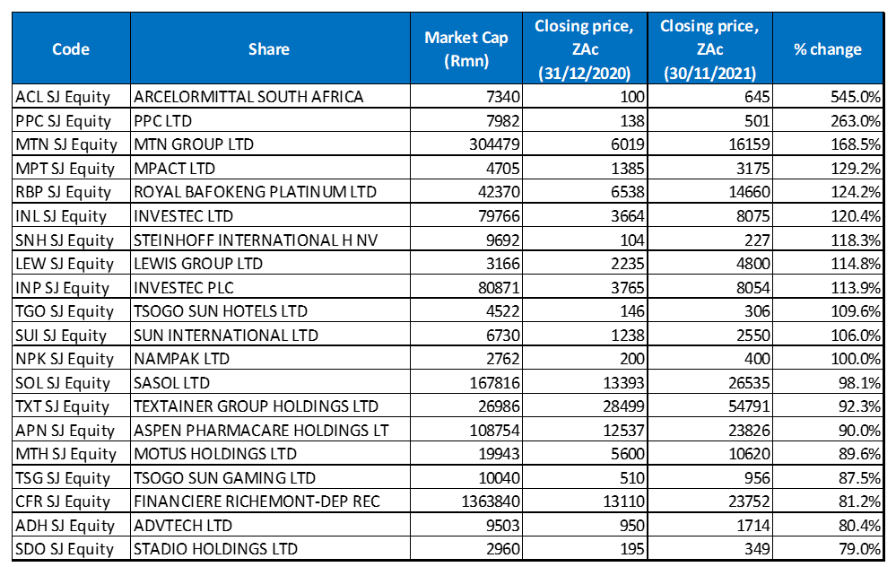This screenshot has width=896, height=567.
Task: Select the PPC LTD share name cell
Action: [270, 120]
